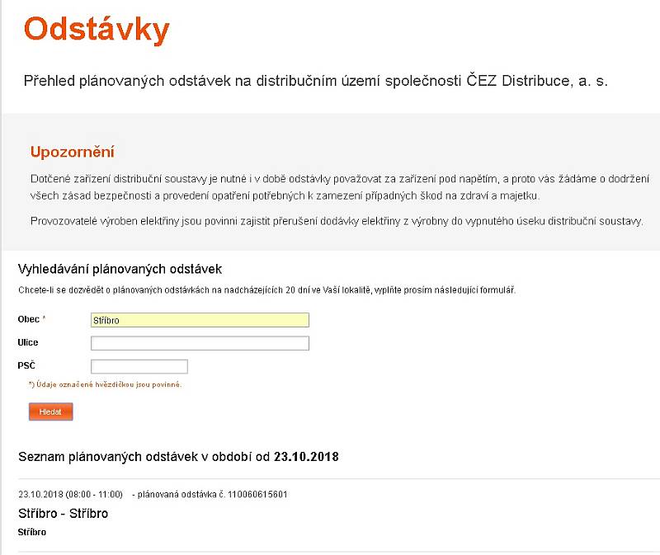
Task: Click bold Stříbro locality under the outage
Action: pos(32,532)
